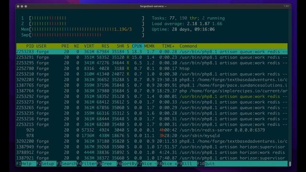This screenshot has height=172, width=306.
Task: Select process row with PID 2253210
Action: tap(152, 74)
